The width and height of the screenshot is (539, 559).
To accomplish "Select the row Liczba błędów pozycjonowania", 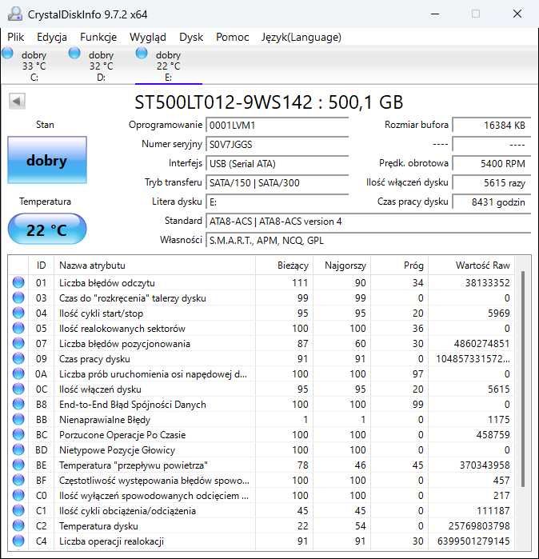I will (x=262, y=344).
